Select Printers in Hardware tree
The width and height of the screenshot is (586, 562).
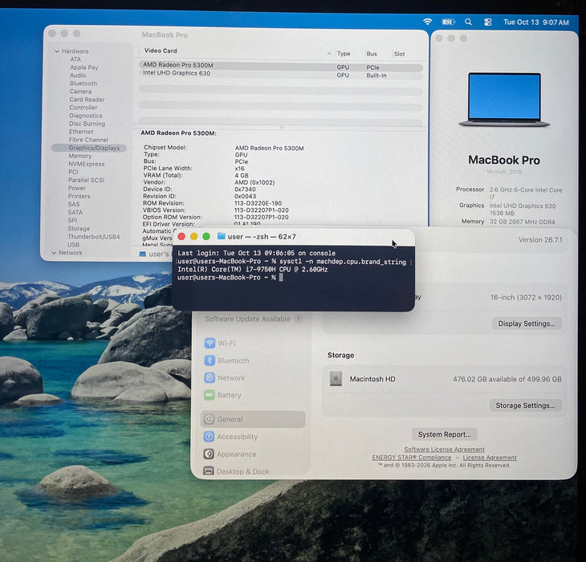pyautogui.click(x=79, y=196)
